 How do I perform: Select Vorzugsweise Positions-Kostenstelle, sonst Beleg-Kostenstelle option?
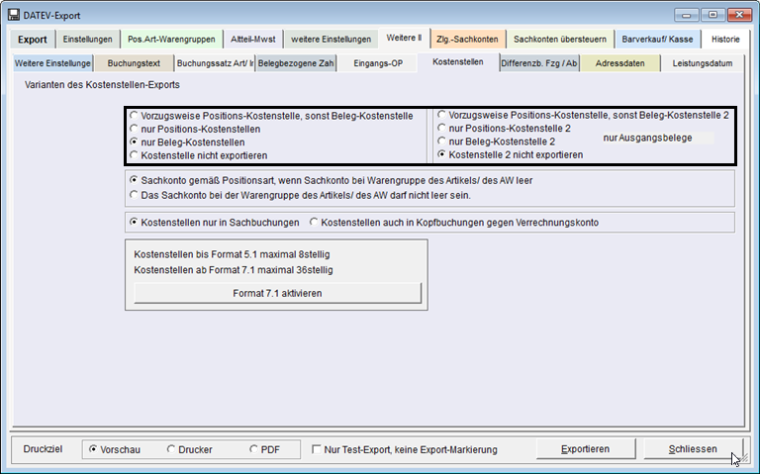pos(271,116)
